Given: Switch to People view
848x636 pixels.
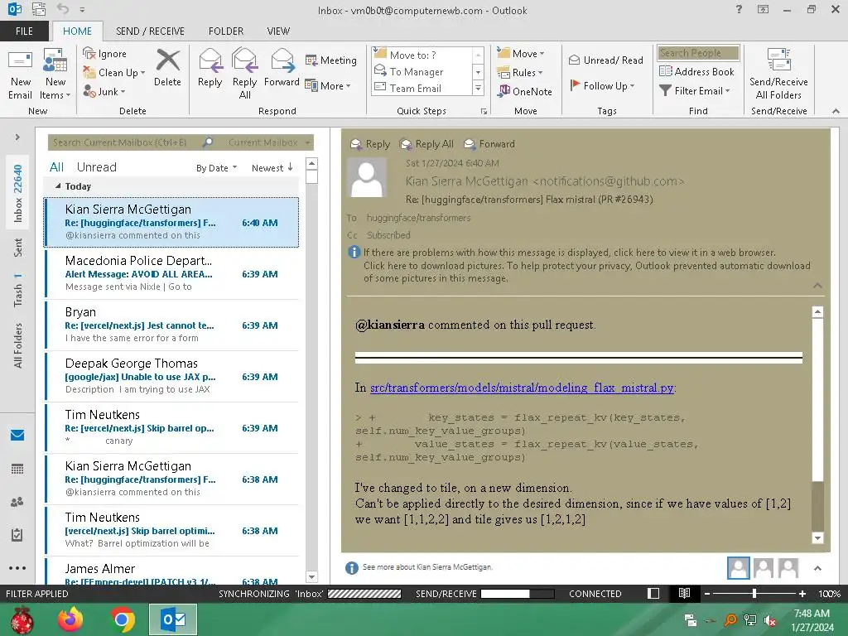Looking at the screenshot, I should tap(17, 502).
